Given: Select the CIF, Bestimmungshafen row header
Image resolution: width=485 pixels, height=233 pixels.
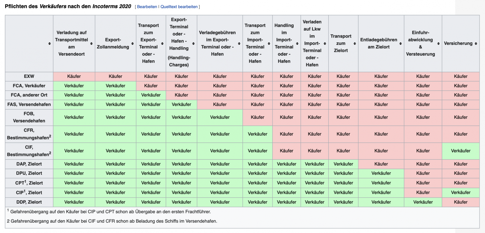Looking at the screenshot, I should coord(29,151).
